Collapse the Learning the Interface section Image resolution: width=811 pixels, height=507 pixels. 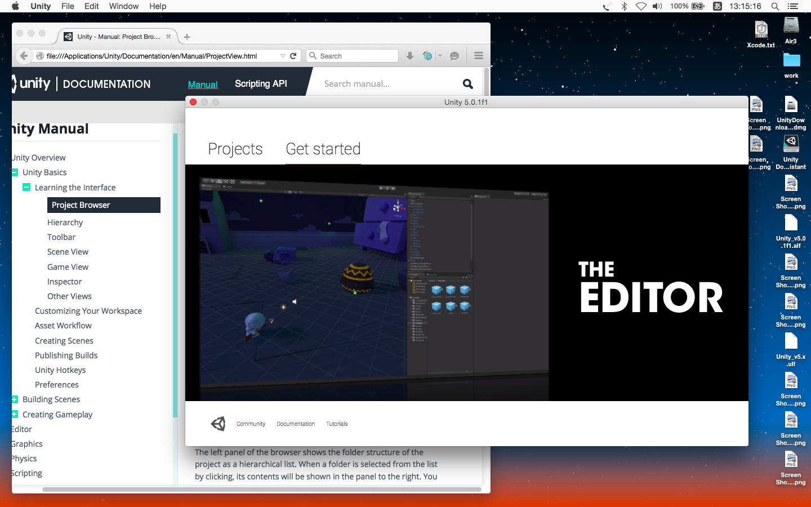click(26, 187)
